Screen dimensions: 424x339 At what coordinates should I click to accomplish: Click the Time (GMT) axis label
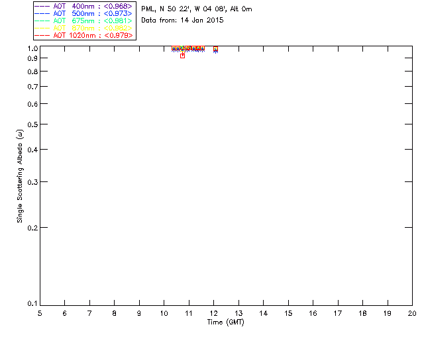225,322
